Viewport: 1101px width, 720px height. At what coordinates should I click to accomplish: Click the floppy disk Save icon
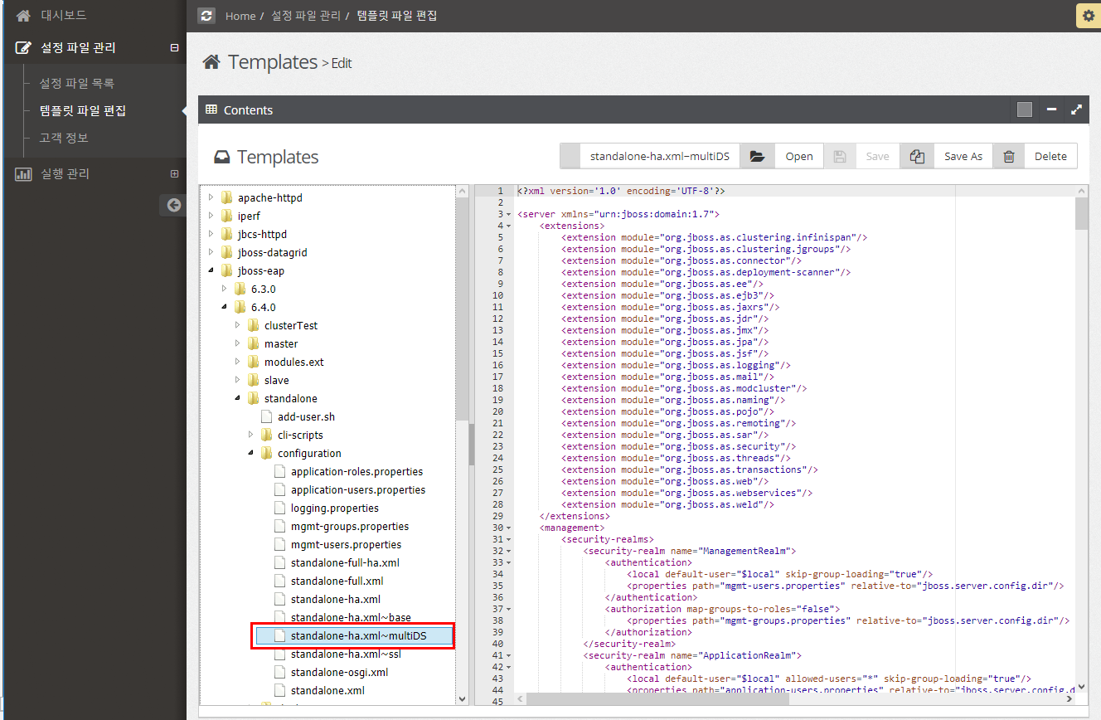click(839, 156)
